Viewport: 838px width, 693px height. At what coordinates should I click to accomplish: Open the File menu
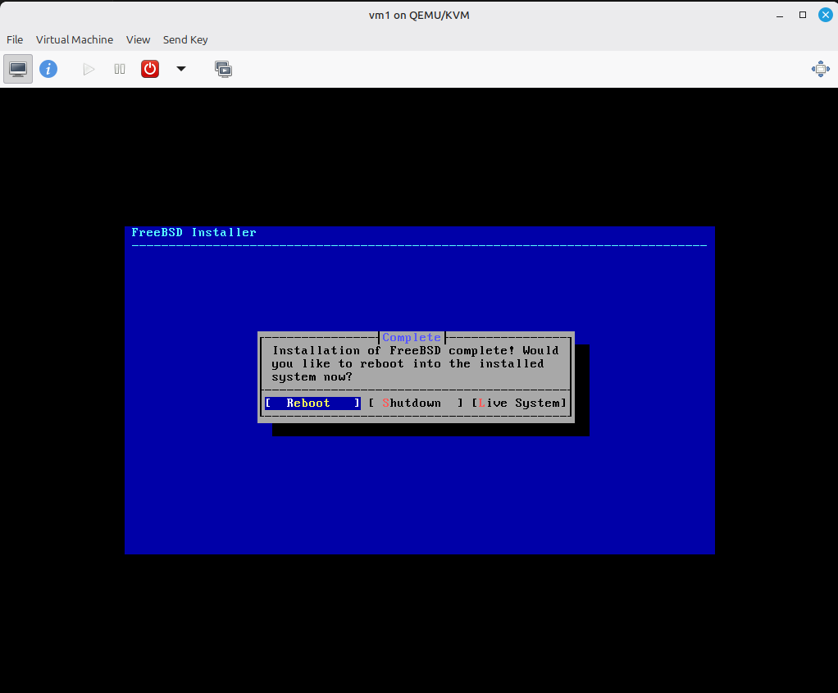(15, 39)
